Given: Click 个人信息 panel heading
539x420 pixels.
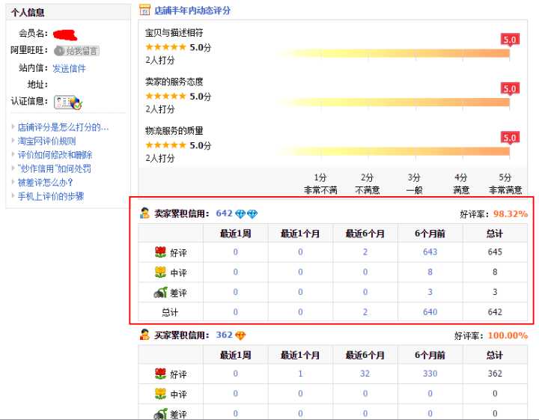Looking at the screenshot, I should [x=28, y=13].
